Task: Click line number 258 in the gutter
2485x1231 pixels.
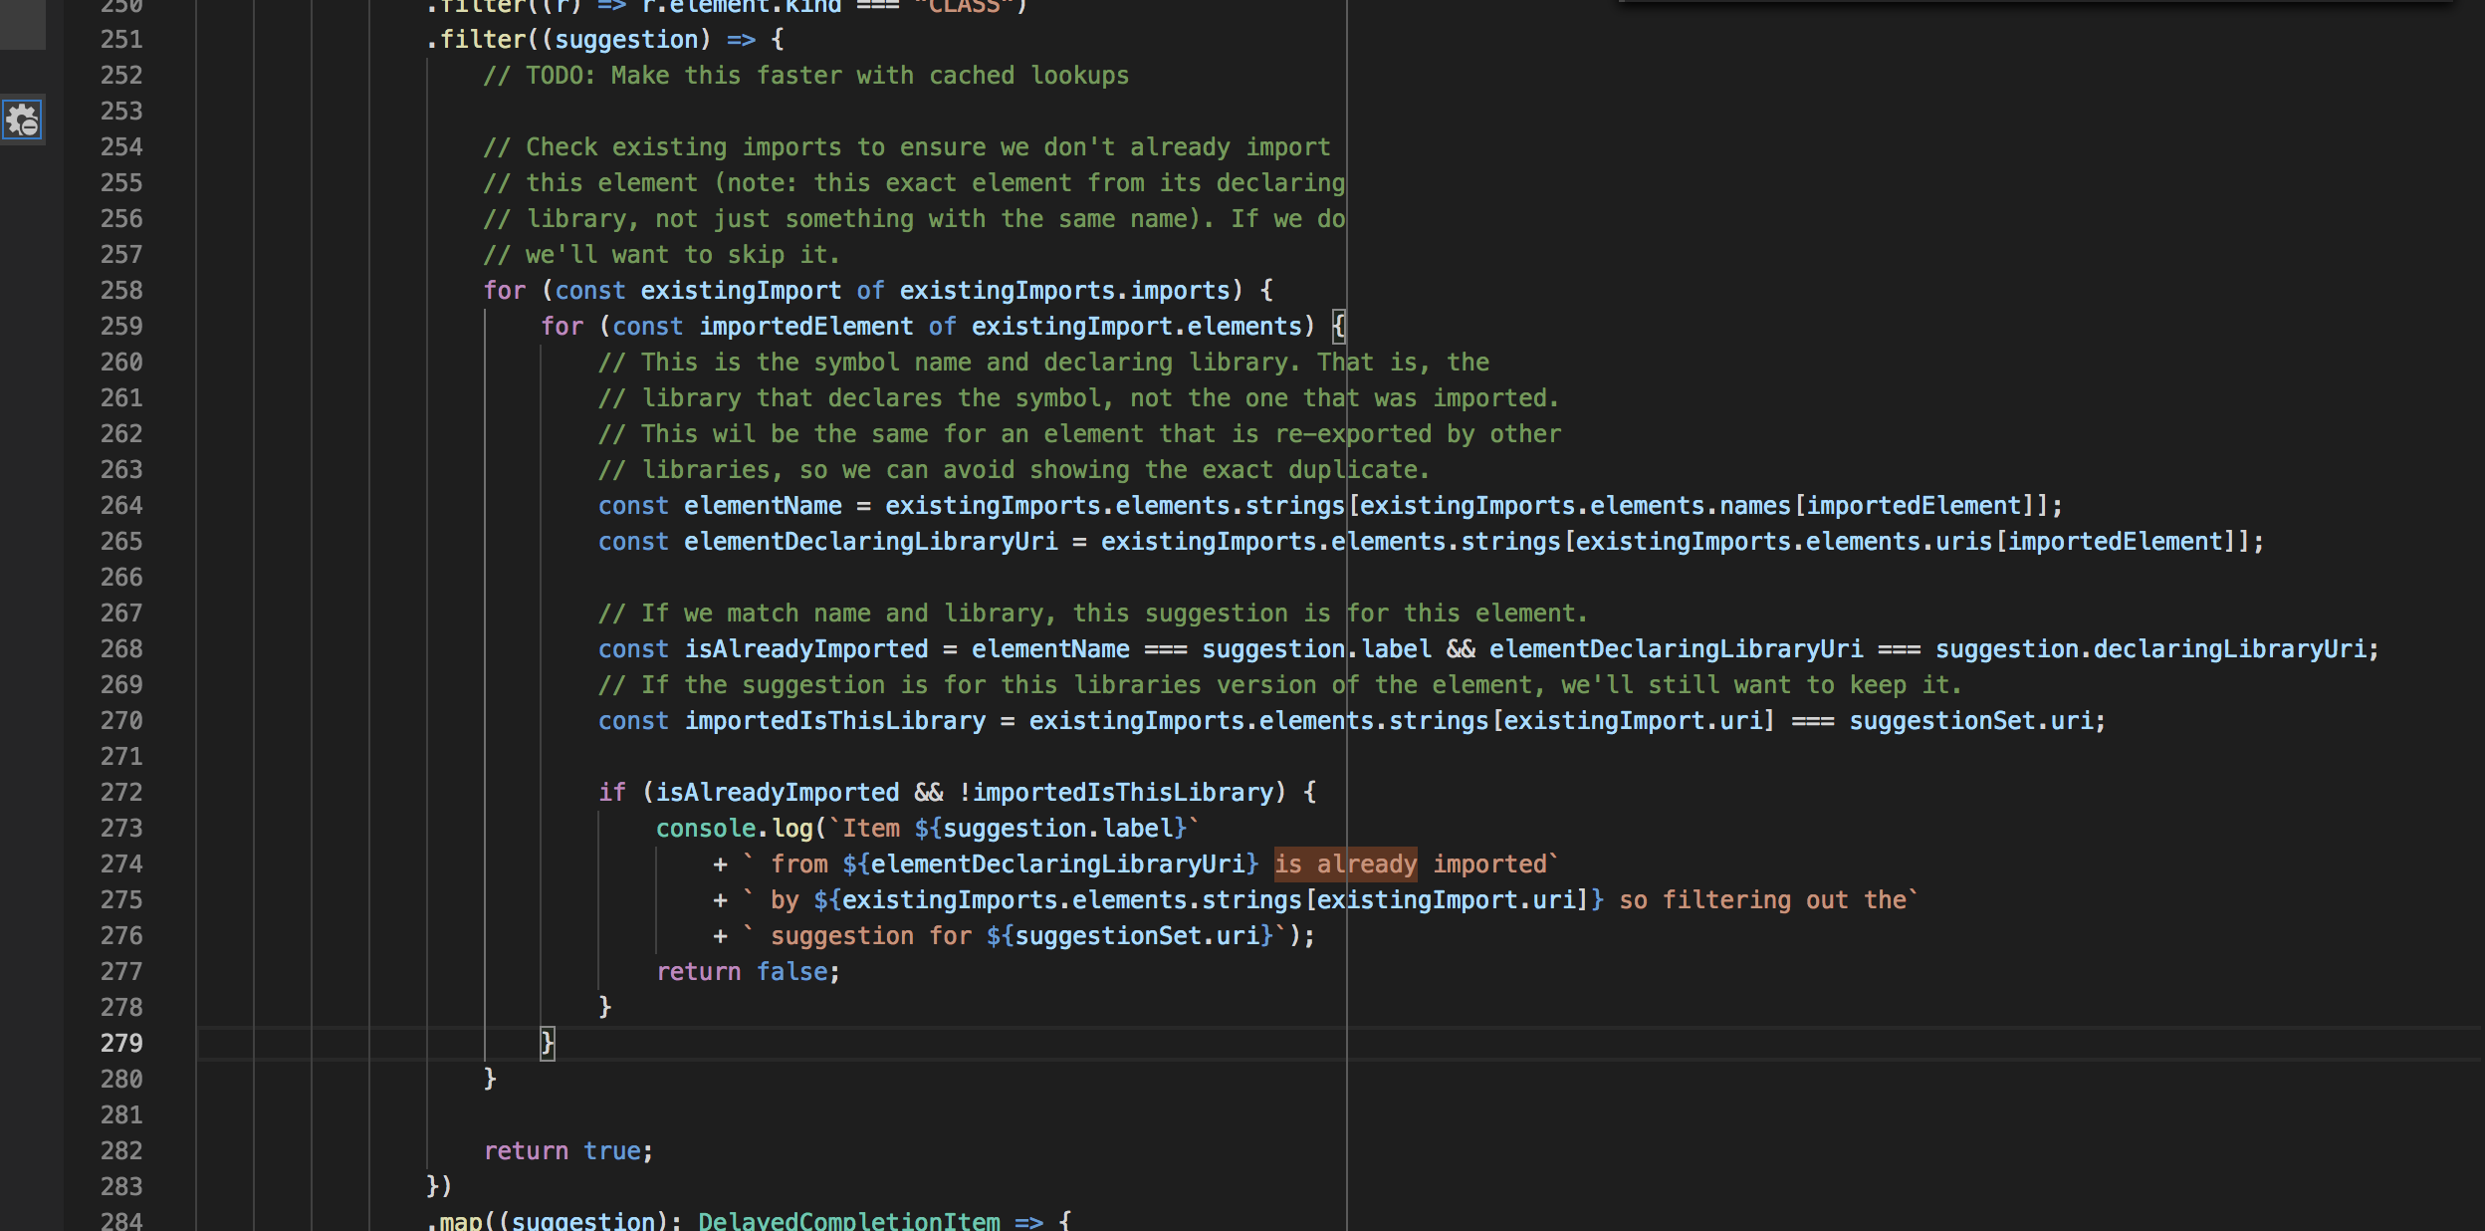Action: 121,290
